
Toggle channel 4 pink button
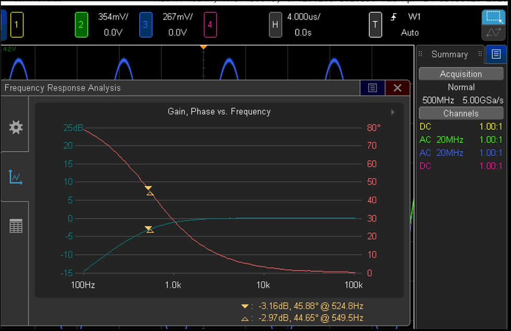(x=210, y=25)
